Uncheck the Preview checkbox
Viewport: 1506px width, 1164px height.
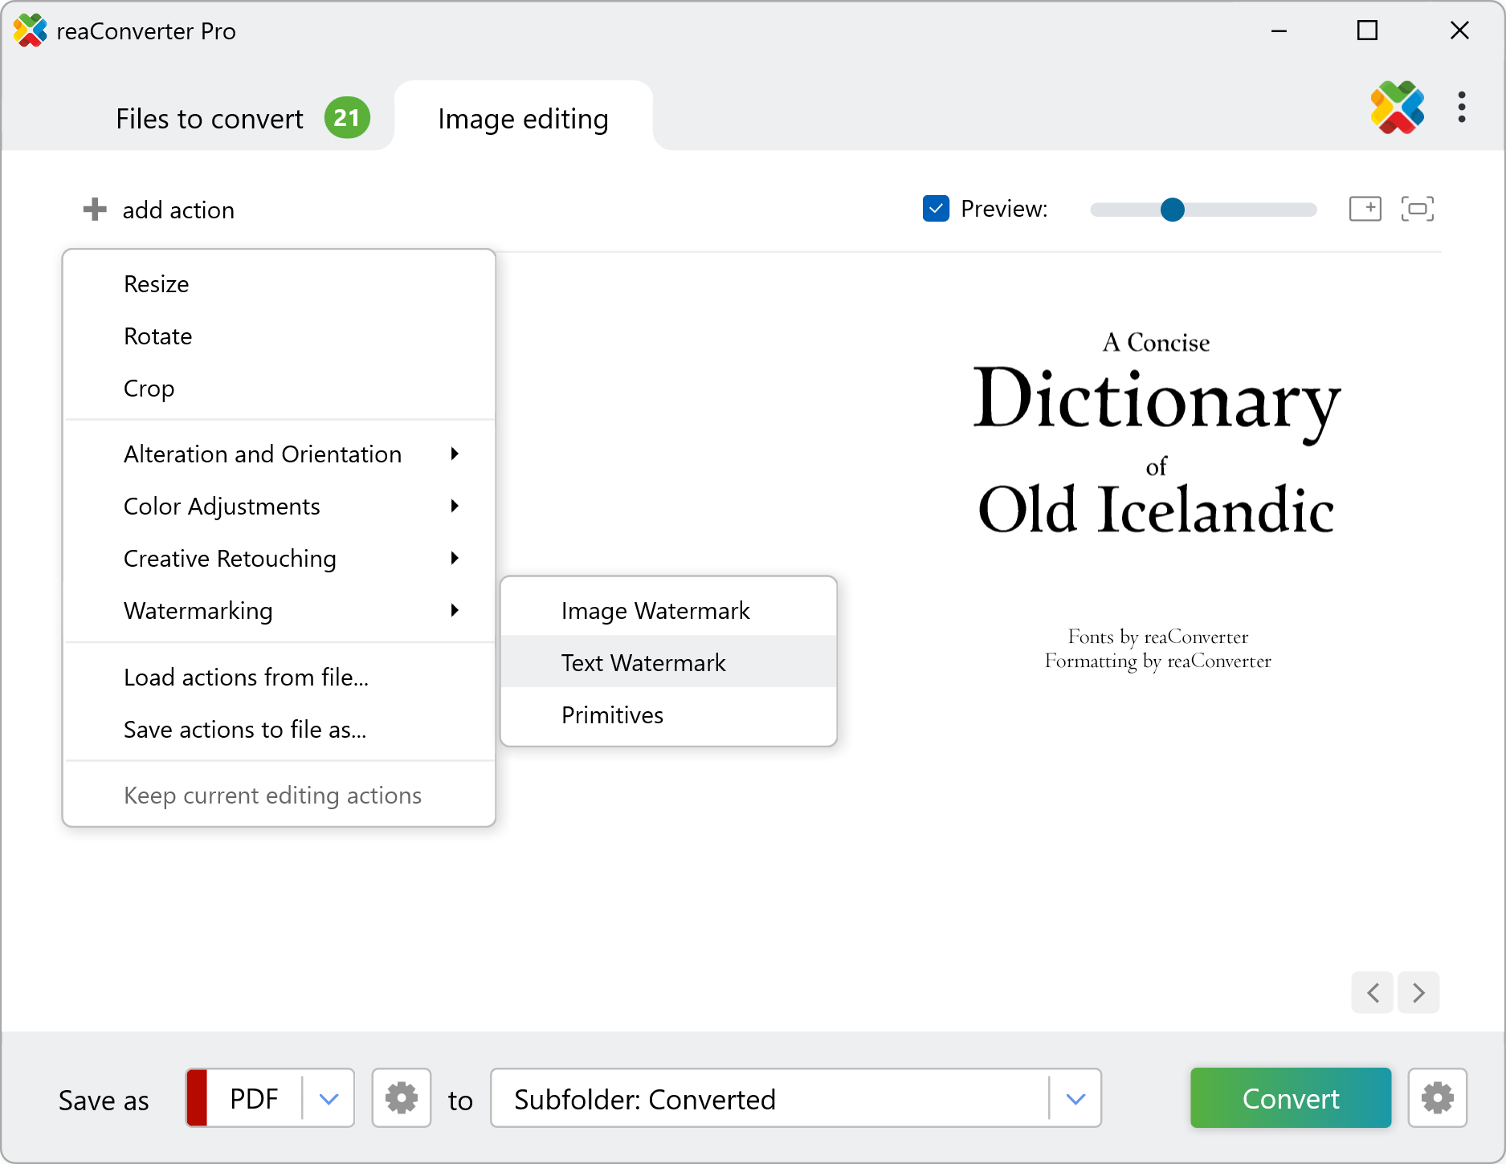coord(936,209)
